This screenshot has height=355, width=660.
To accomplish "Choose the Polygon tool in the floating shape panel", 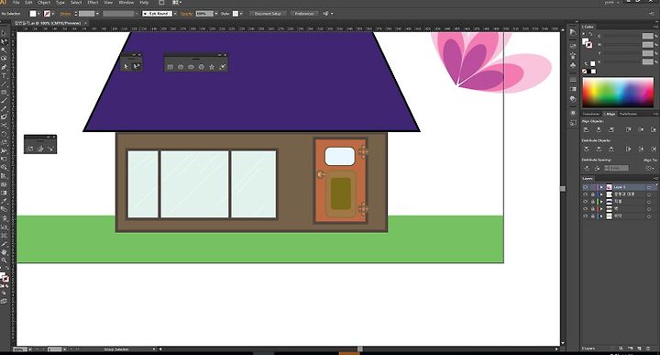I will (x=201, y=67).
